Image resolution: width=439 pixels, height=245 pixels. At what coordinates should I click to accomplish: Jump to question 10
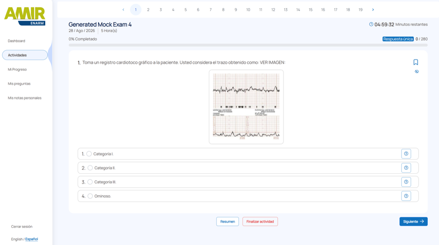pos(248,10)
